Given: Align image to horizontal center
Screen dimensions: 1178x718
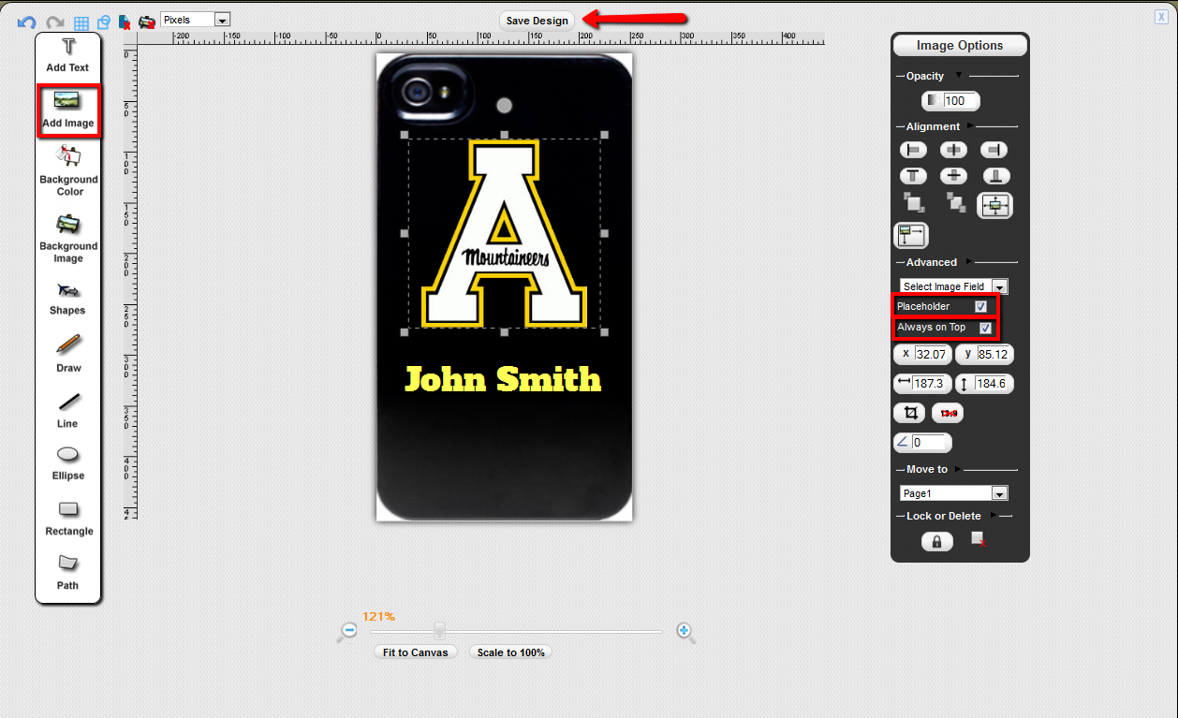Looking at the screenshot, I should pos(953,150).
